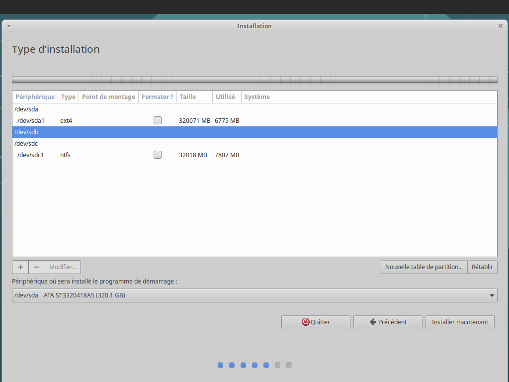509x382 pixels.
Task: Close the Installation window
Action: click(500, 26)
